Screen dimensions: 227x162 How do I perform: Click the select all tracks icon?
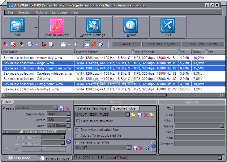[x=6, y=44]
